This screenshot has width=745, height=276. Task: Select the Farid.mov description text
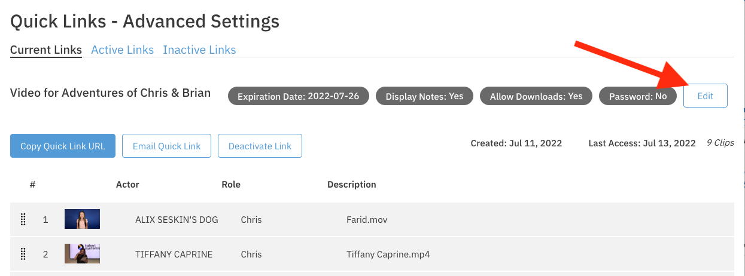tap(367, 220)
